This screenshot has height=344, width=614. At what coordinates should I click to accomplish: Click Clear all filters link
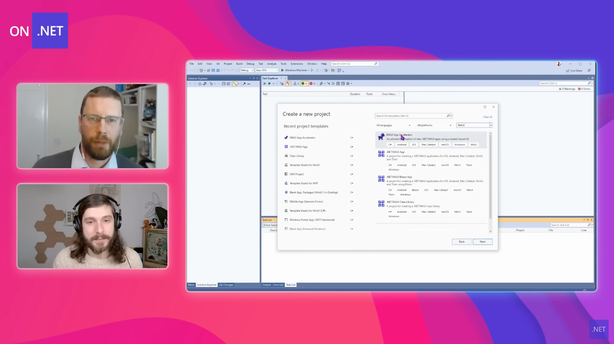point(487,117)
